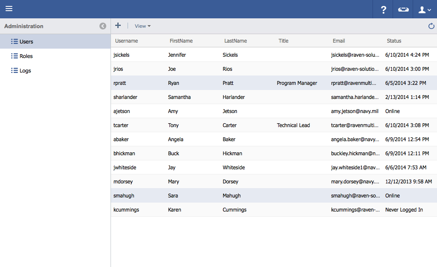
Task: Refresh the users list
Action: coord(431,26)
